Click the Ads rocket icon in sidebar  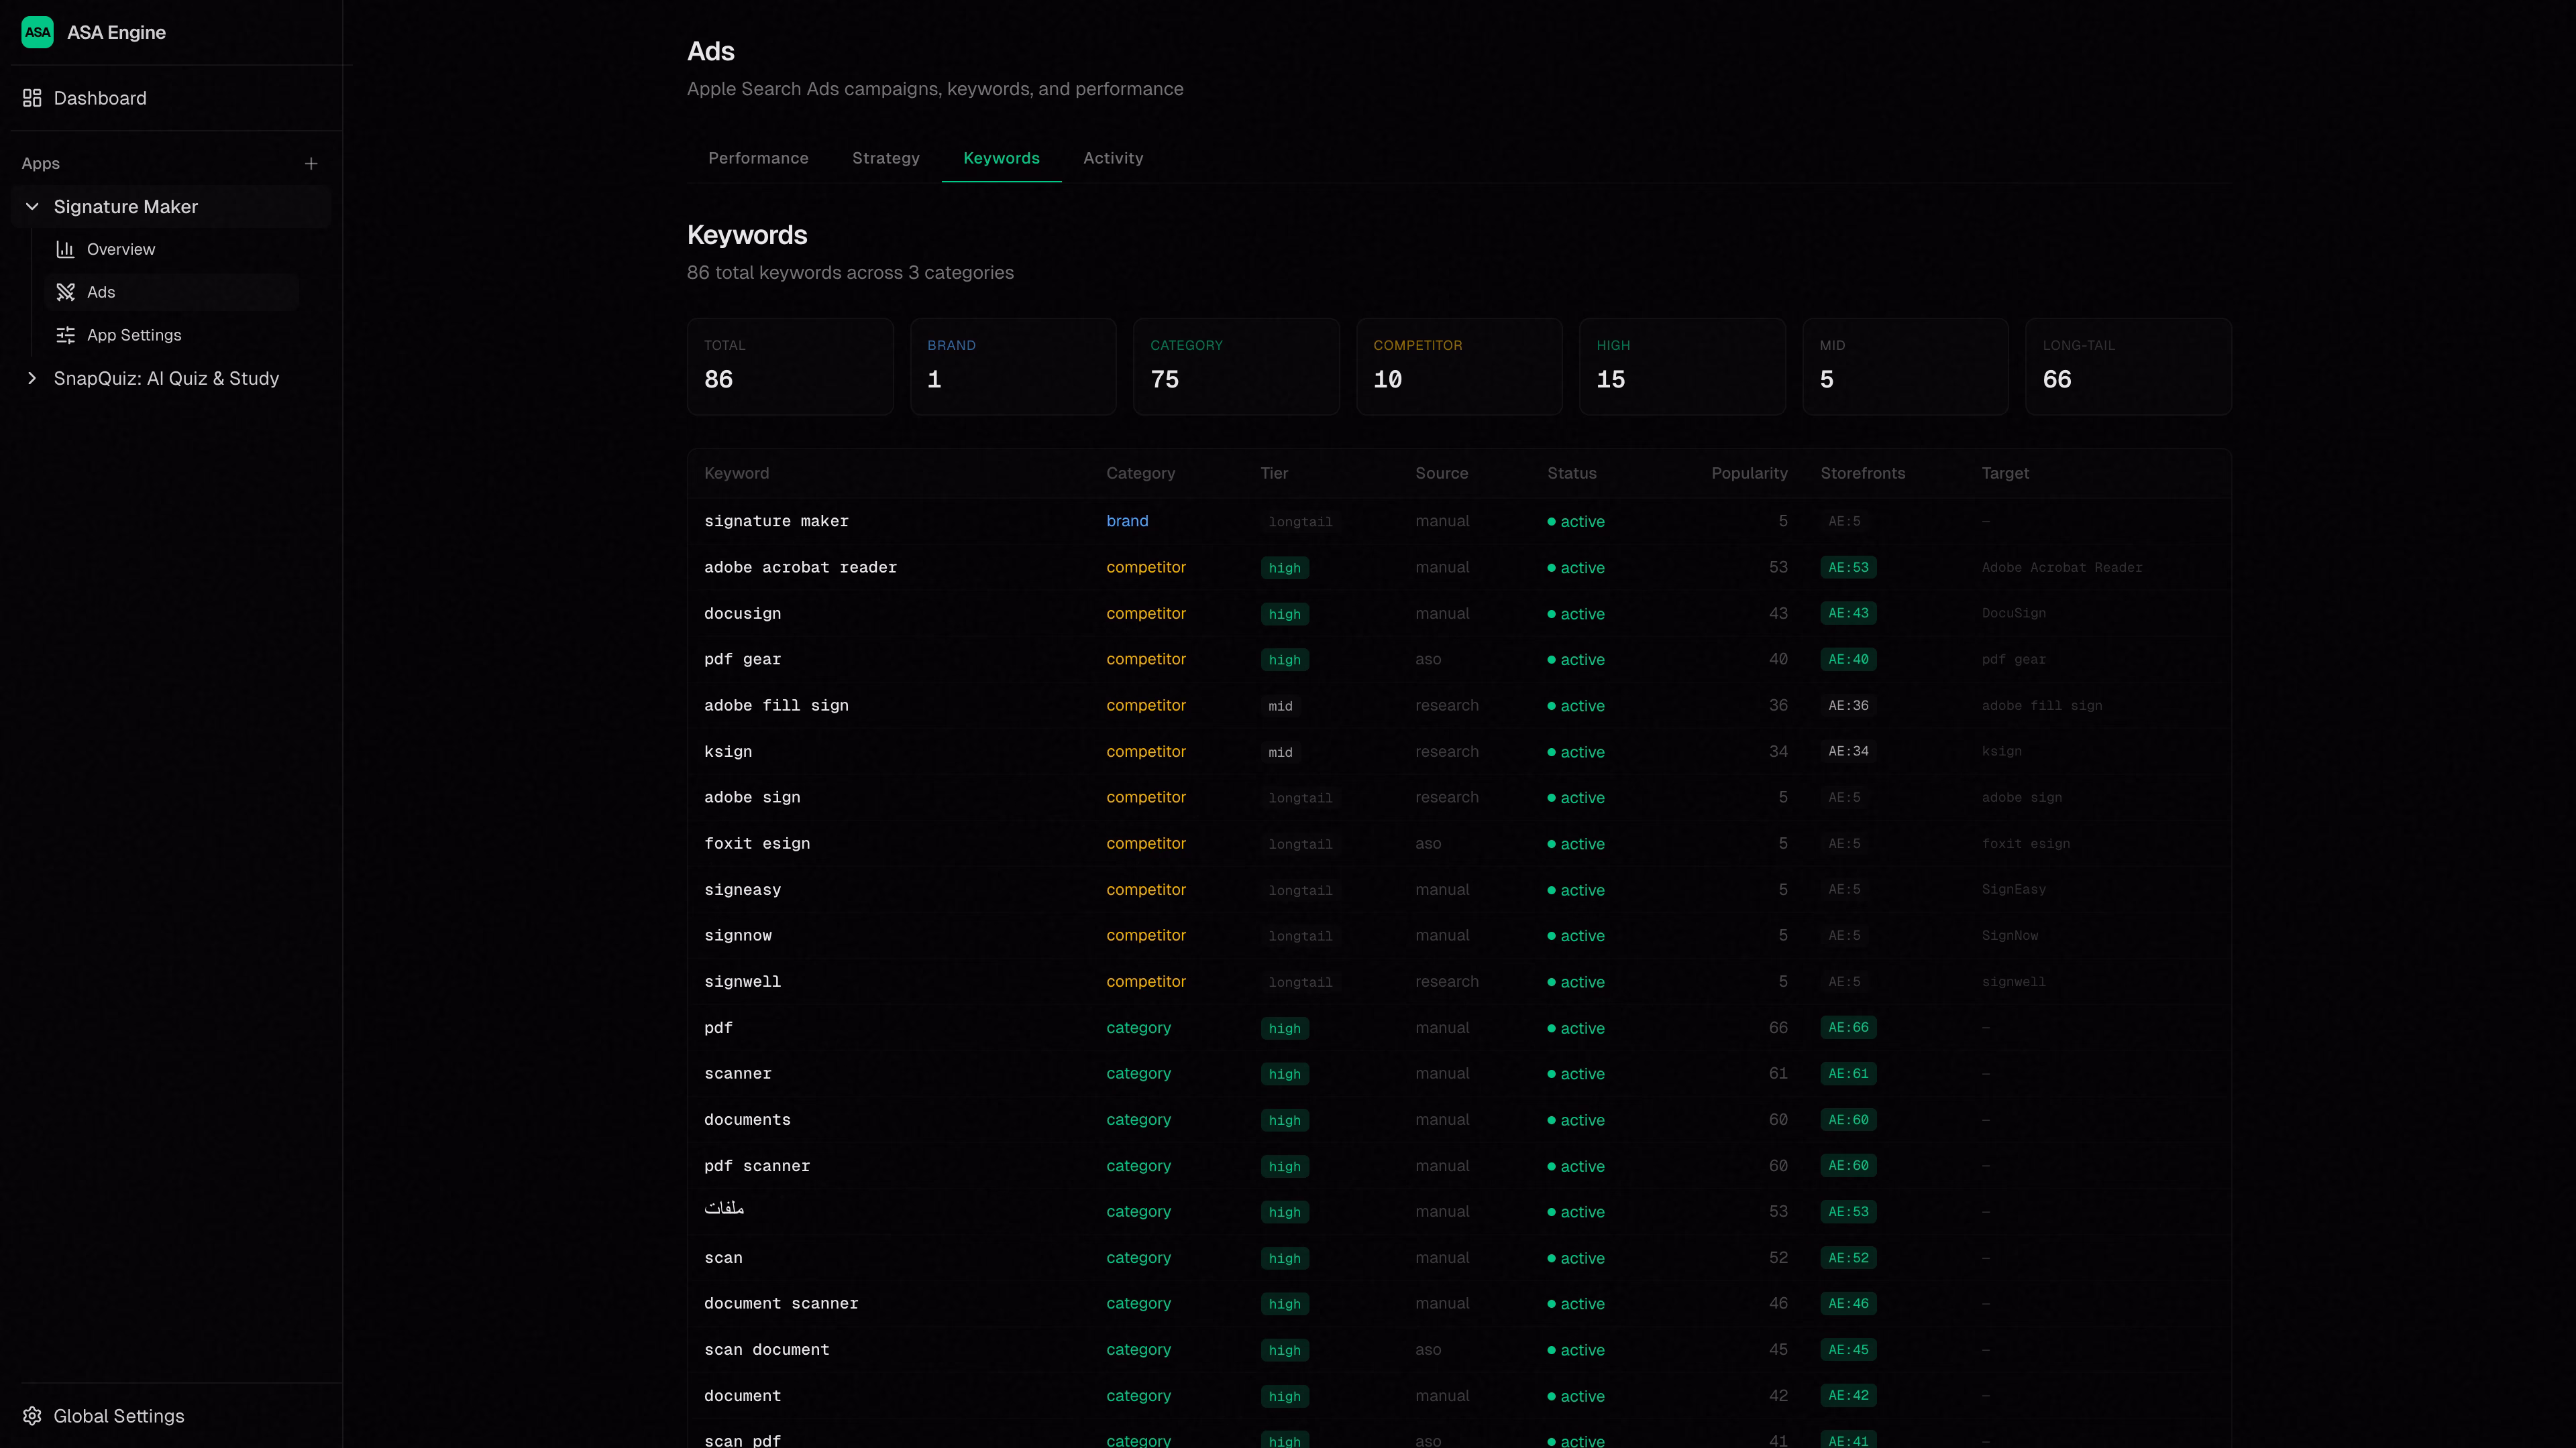[65, 292]
